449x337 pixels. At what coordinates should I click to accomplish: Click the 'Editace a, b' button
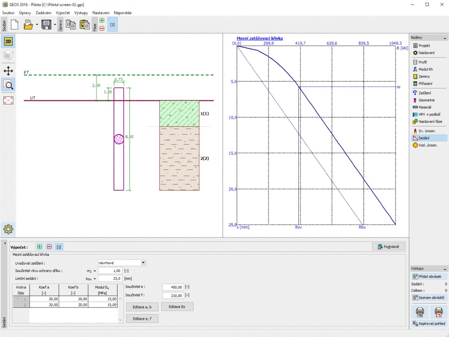142,307
